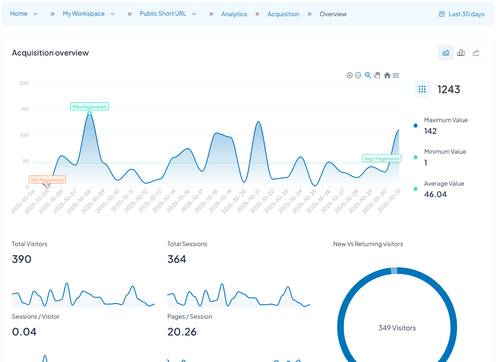The width and height of the screenshot is (496, 362).
Task: Expand the Home dropdown chevron
Action: click(35, 14)
